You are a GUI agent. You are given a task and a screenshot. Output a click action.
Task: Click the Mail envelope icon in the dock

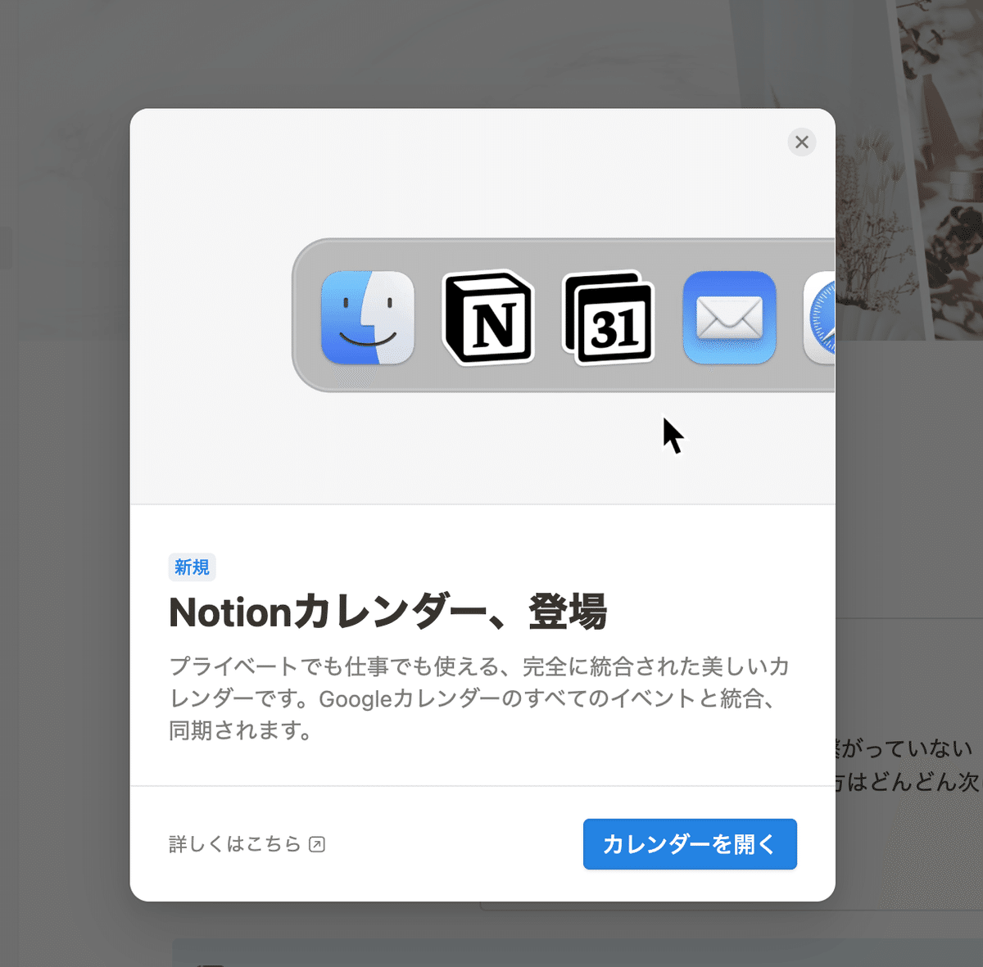(729, 318)
